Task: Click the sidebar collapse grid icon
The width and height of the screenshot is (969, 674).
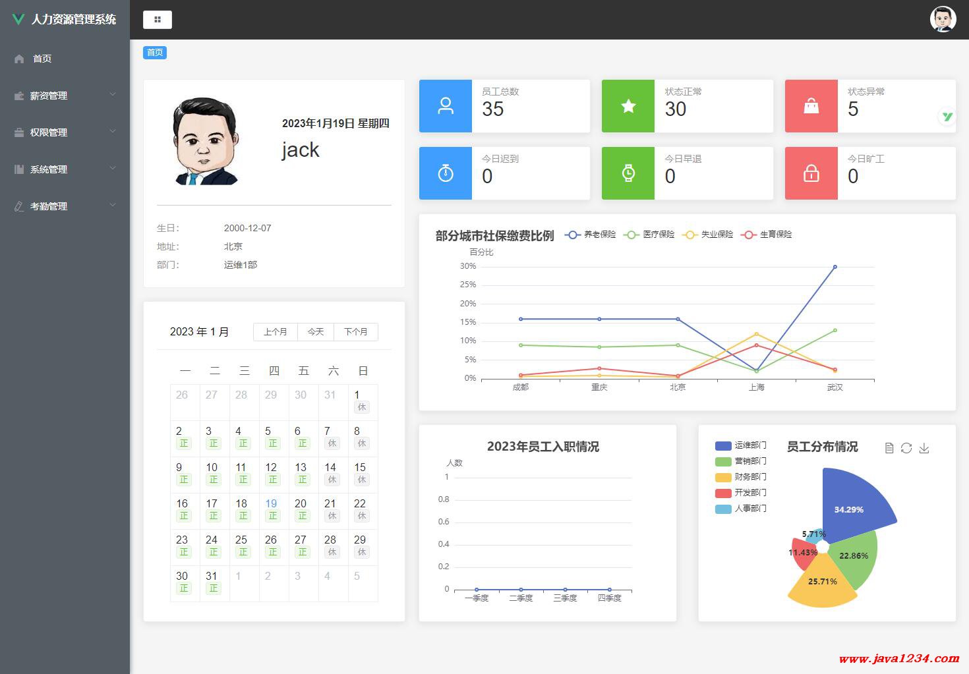Action: click(157, 20)
